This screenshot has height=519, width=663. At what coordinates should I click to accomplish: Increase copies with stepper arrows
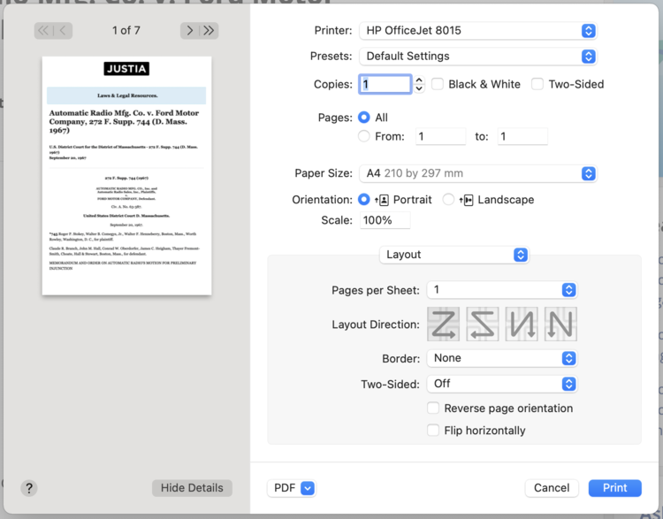click(x=419, y=80)
